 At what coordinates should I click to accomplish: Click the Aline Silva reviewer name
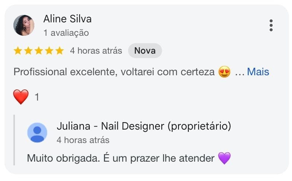click(x=67, y=19)
